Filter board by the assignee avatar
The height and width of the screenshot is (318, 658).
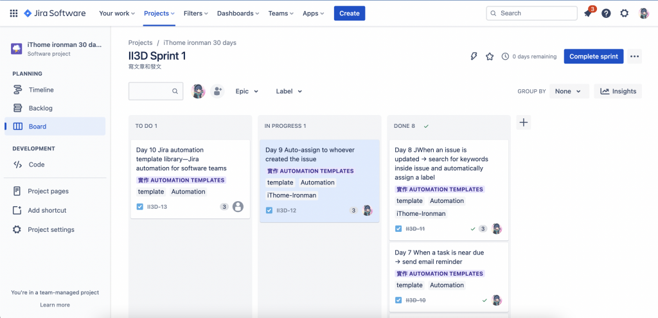[x=198, y=91]
